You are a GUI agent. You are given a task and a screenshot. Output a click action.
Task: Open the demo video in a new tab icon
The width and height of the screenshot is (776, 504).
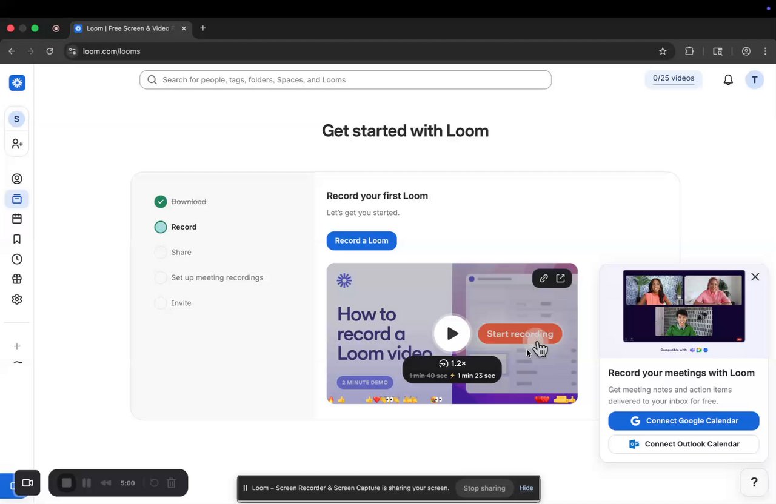(561, 278)
